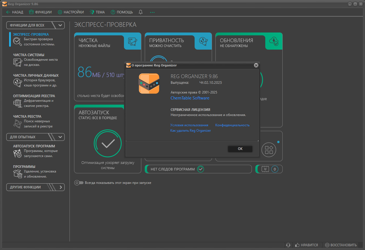This screenshot has height=250, width=365.
Task: Click the Условия использования link
Action: [189, 125]
